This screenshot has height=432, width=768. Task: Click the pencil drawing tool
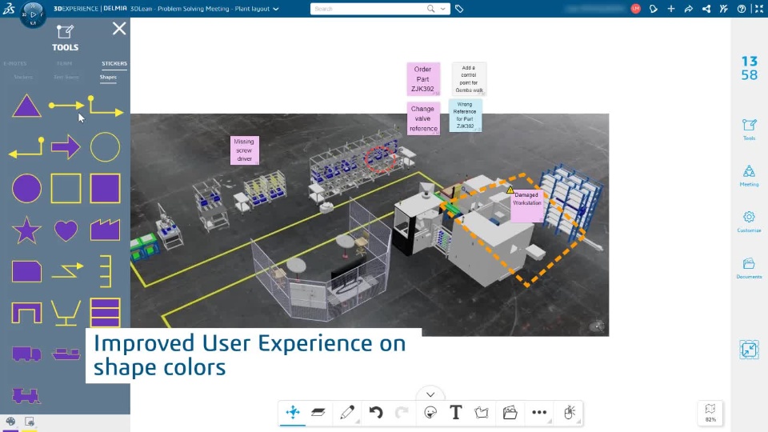346,413
